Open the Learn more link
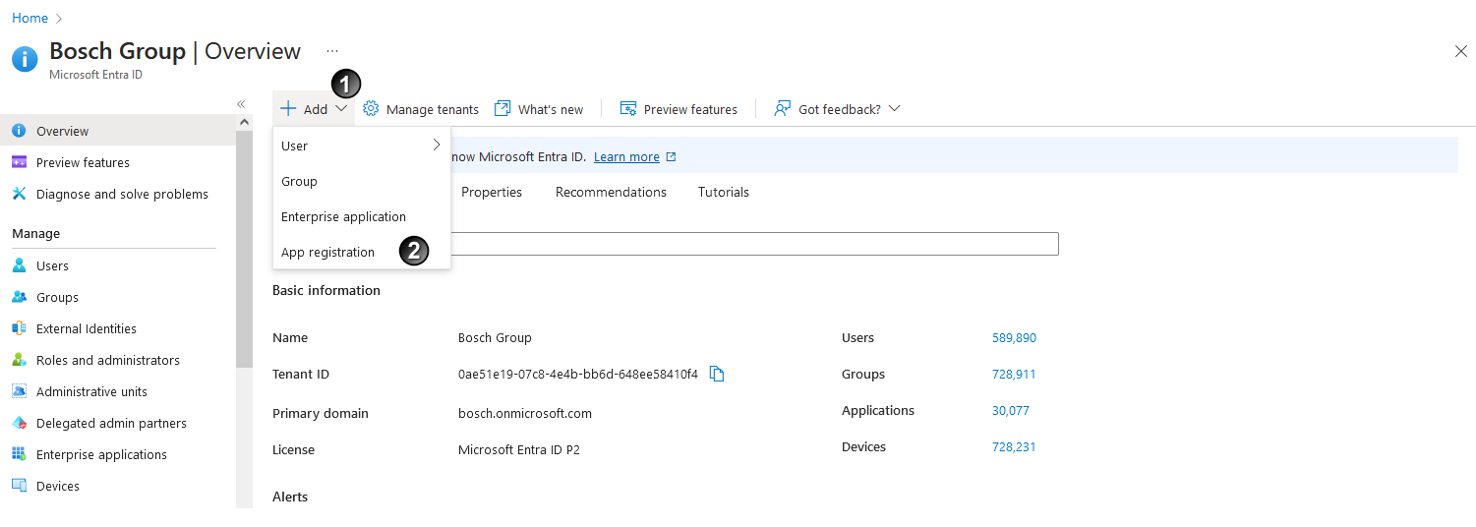The width and height of the screenshot is (1476, 527). coord(626,157)
